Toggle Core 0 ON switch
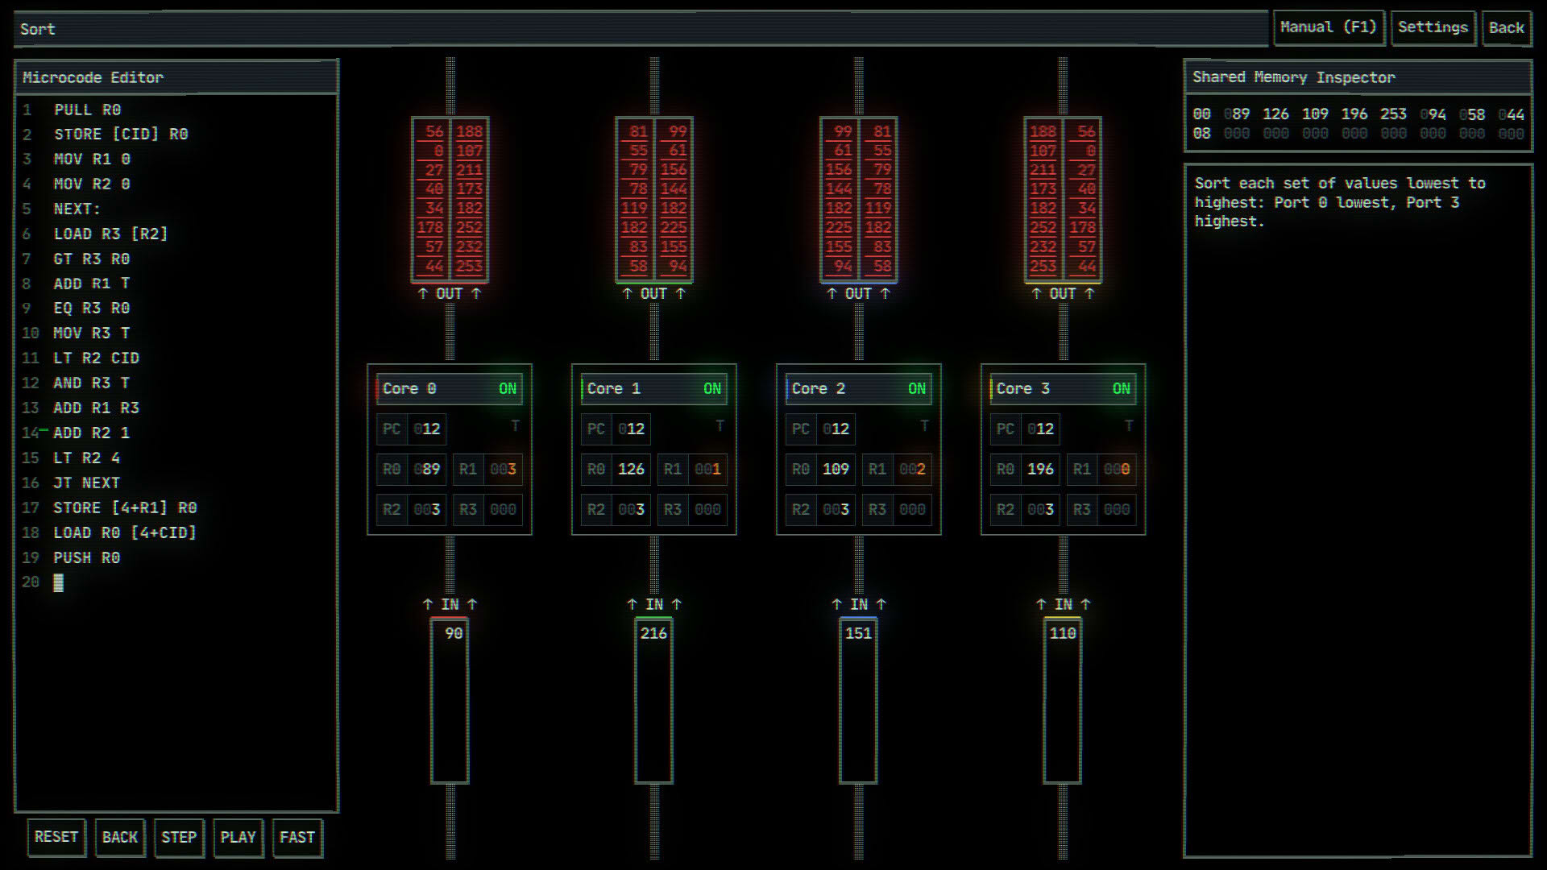 tap(508, 388)
